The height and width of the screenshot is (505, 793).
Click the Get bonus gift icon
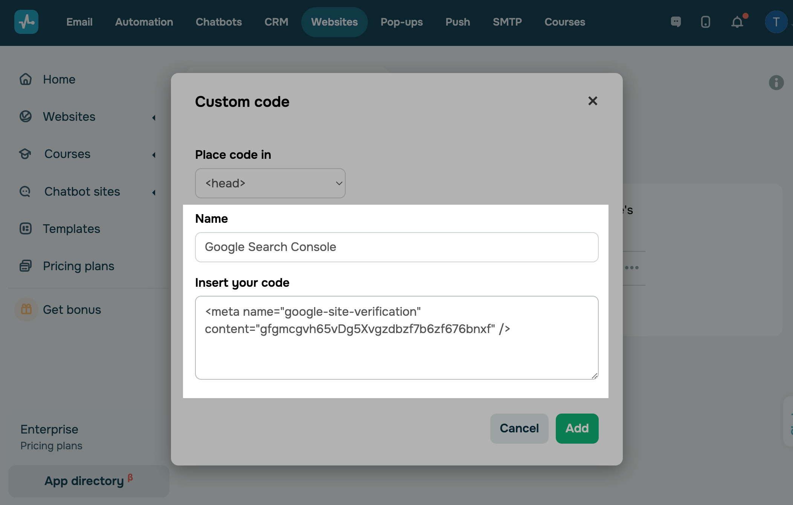(x=26, y=309)
